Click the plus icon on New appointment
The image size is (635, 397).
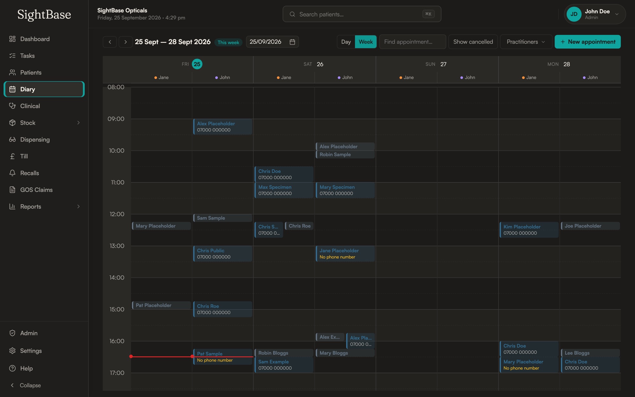[x=563, y=42]
